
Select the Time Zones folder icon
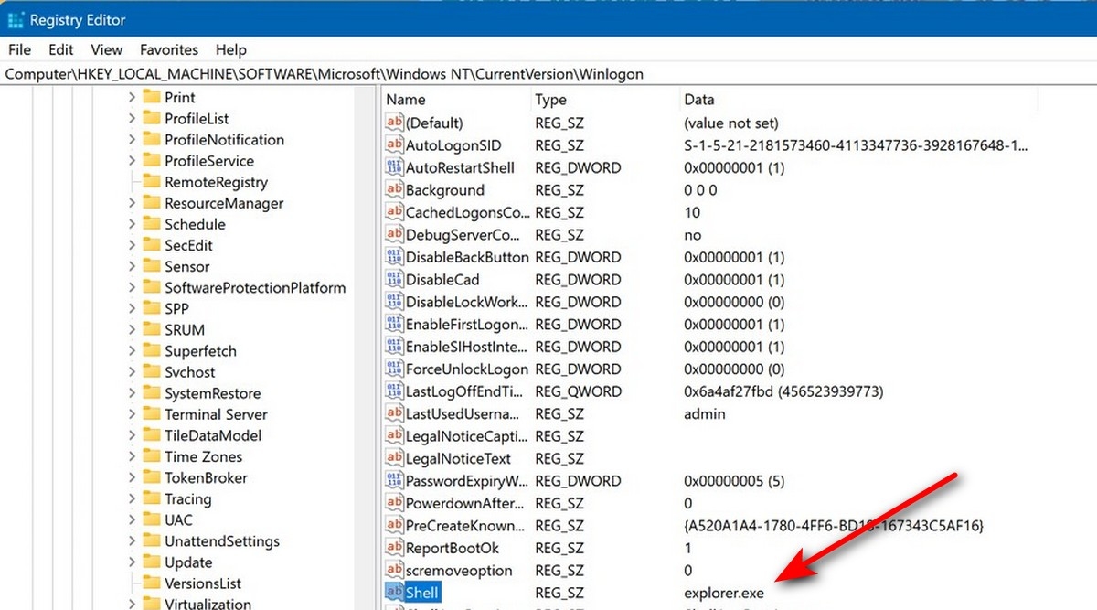coord(152,456)
